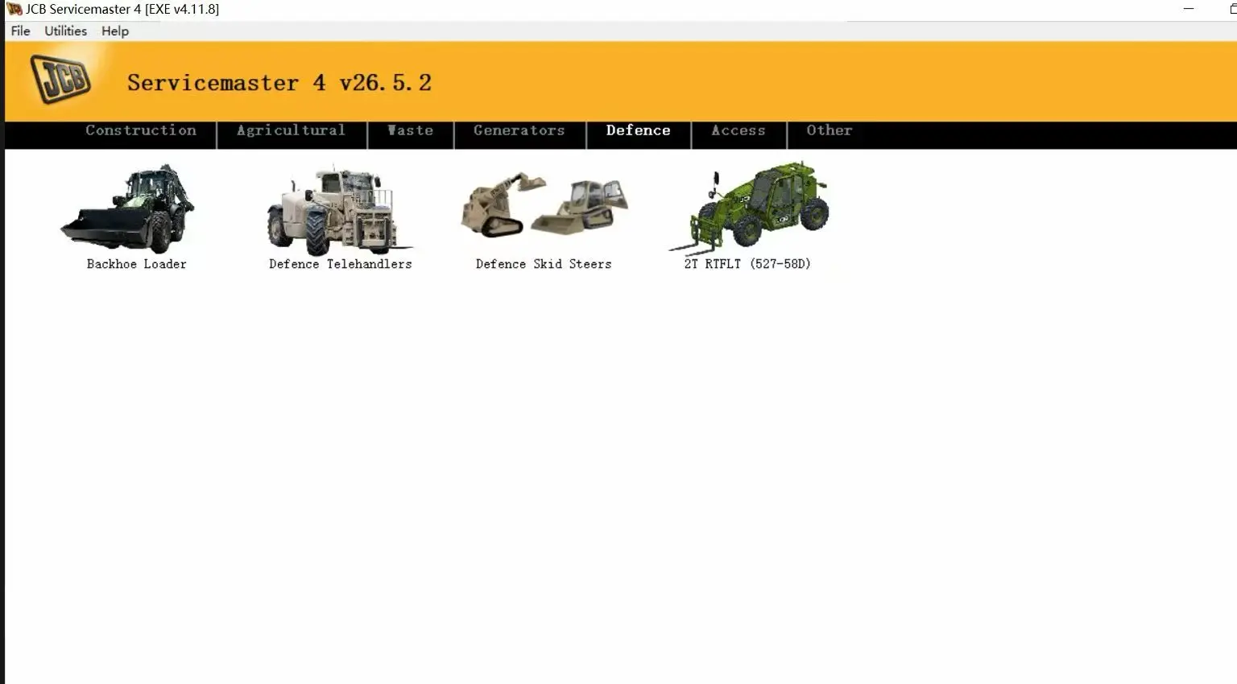The width and height of the screenshot is (1237, 684).
Task: Click the Servicemaster 4 v26.5.2 heading
Action: (279, 83)
